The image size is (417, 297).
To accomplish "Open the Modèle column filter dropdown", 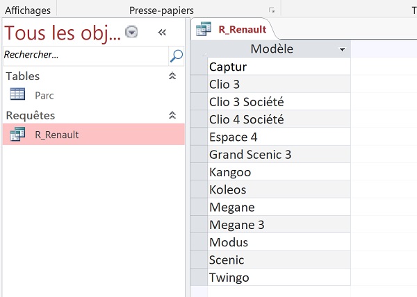I will (x=342, y=49).
